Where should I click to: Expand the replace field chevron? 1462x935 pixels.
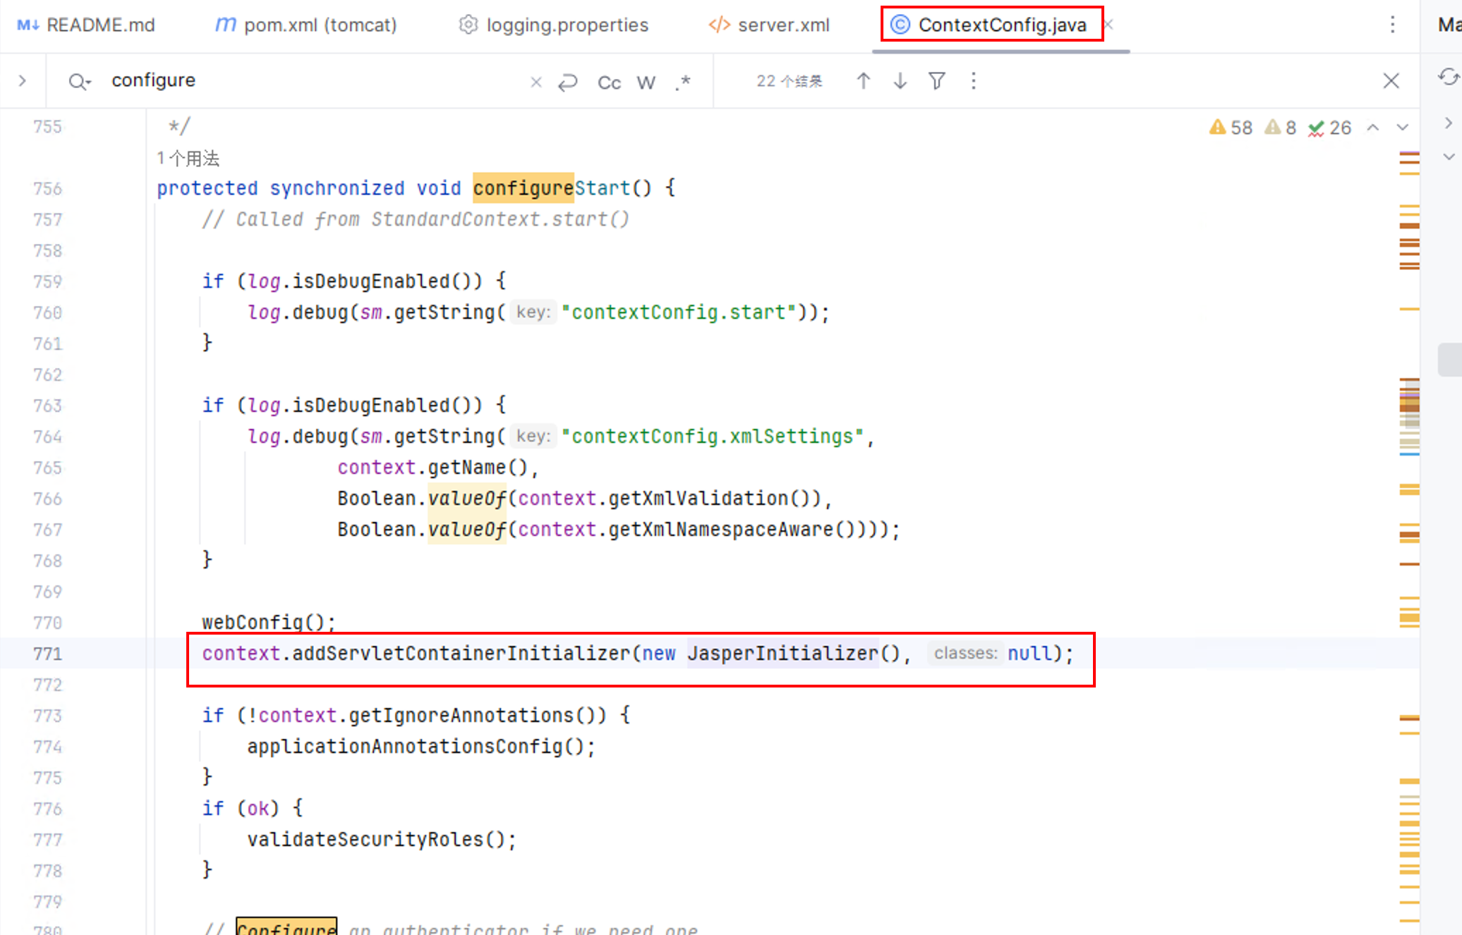tap(22, 81)
